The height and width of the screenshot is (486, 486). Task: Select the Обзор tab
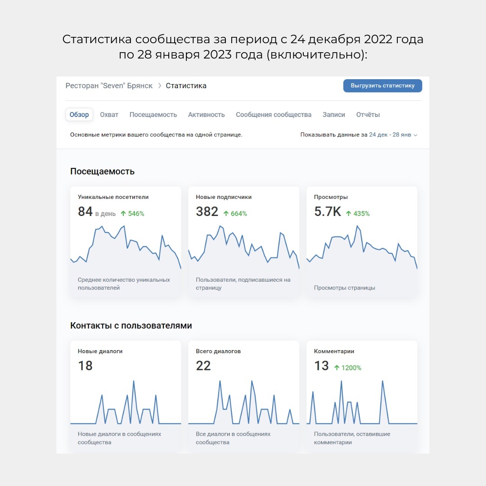pyautogui.click(x=79, y=114)
